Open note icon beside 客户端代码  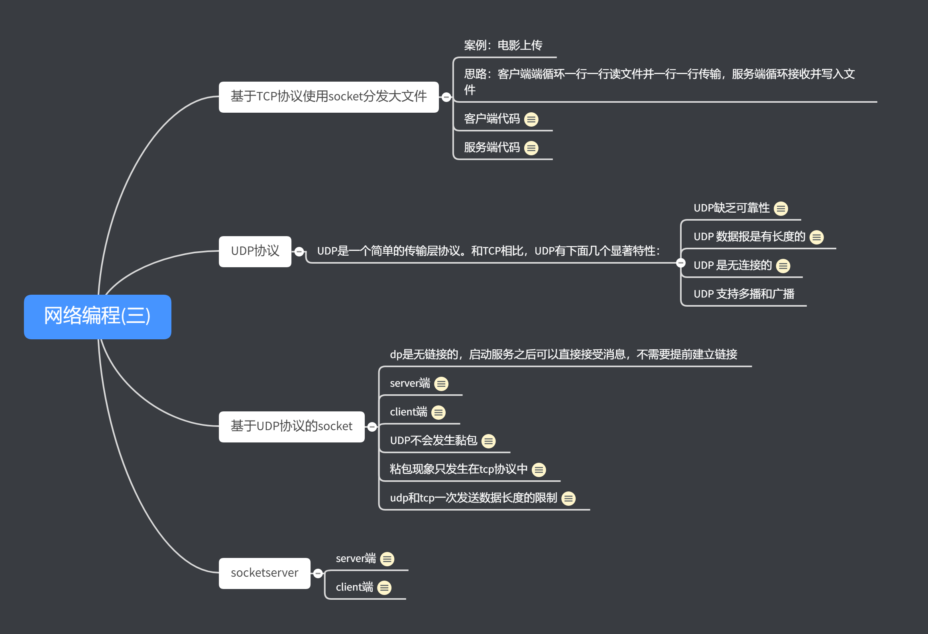point(531,119)
